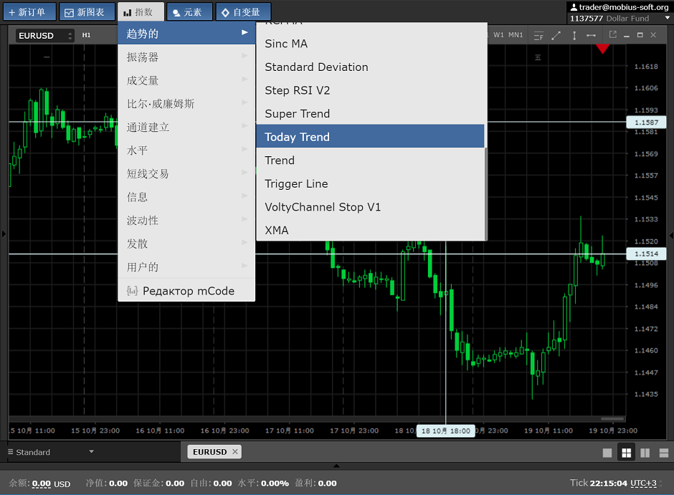
Task: Expand the 短线交易 scalping submenu
Action: [x=186, y=173]
